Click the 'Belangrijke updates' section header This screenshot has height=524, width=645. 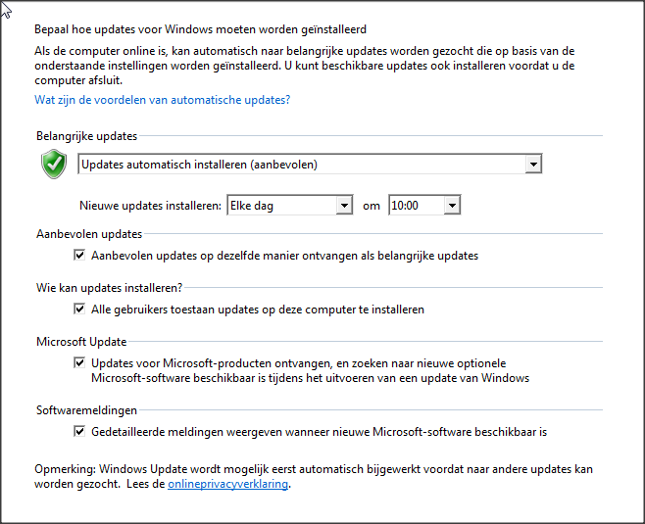click(87, 136)
